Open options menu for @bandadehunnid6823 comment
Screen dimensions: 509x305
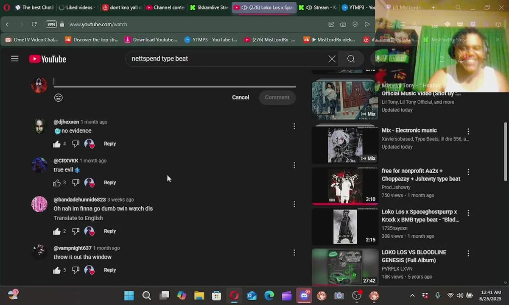point(294,204)
